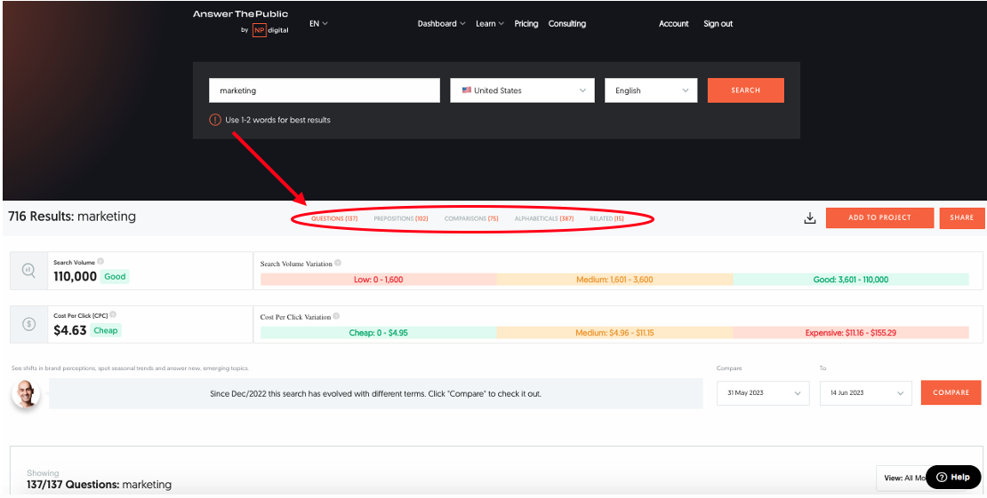
Task: Click the 110,000 search volume value
Action: [75, 277]
